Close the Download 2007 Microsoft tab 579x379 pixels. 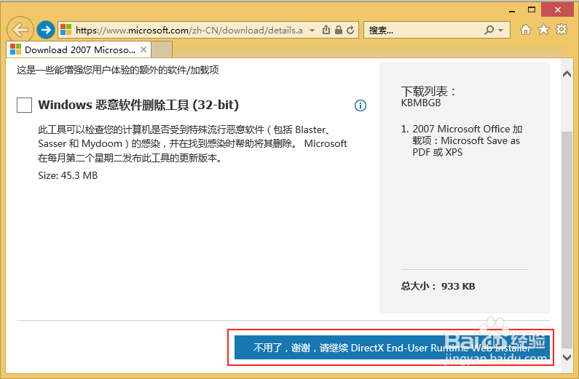point(143,49)
